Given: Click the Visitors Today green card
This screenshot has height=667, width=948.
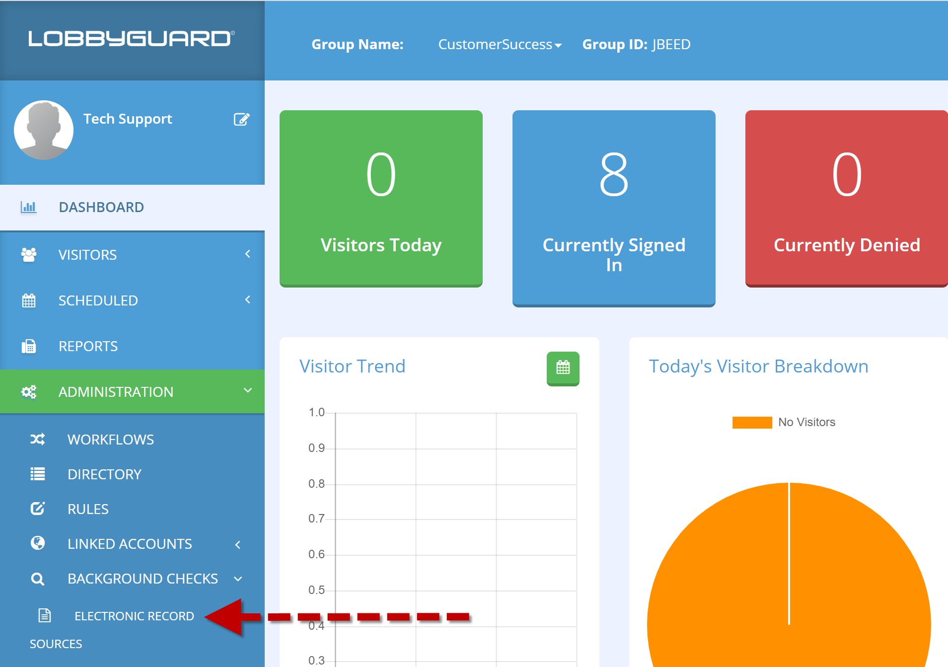Looking at the screenshot, I should (381, 199).
